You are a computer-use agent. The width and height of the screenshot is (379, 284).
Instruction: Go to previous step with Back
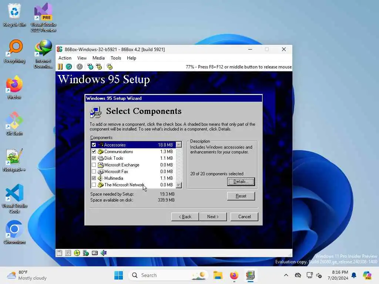click(185, 217)
